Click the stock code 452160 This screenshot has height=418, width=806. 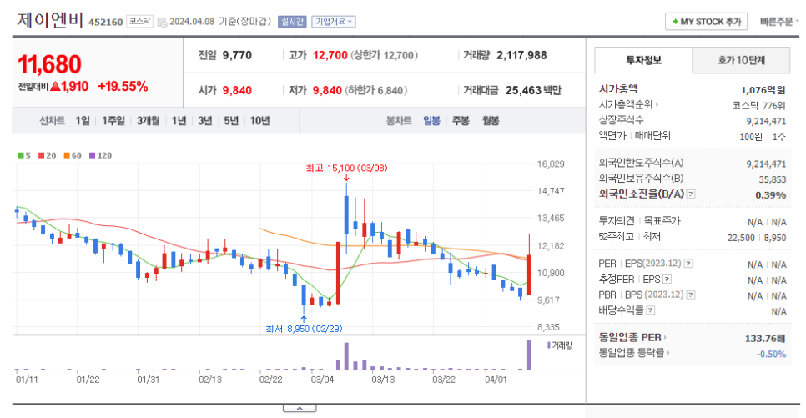tap(106, 22)
